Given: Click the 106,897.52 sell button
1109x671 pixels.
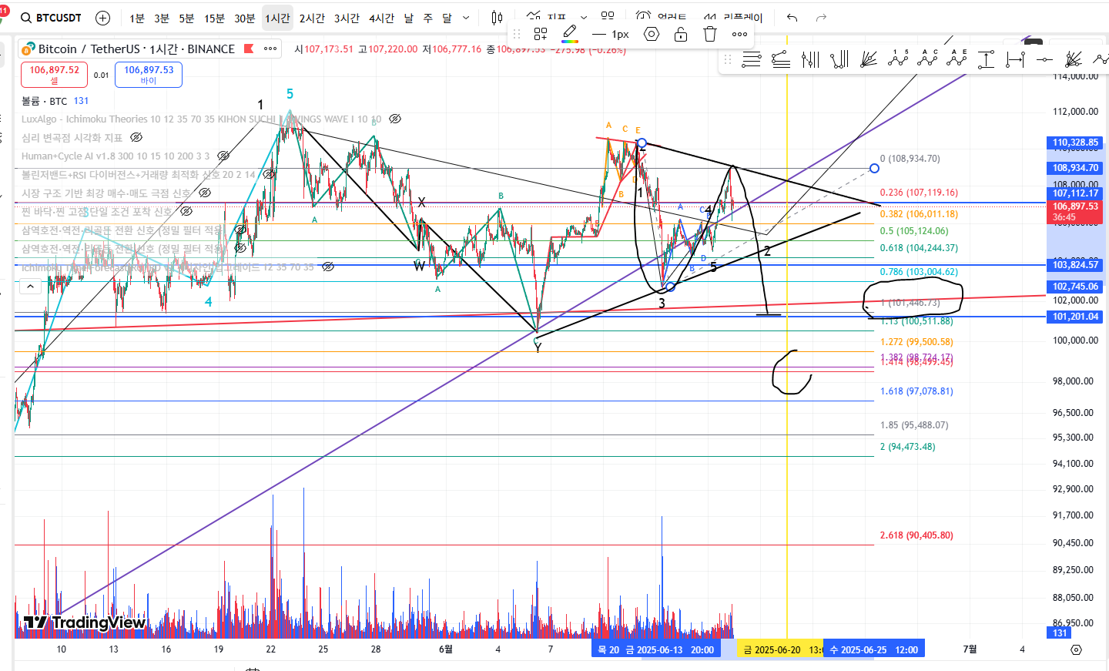Looking at the screenshot, I should tap(54, 75).
